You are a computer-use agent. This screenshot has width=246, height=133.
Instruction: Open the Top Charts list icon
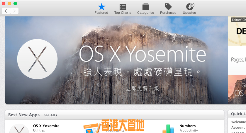123,7
